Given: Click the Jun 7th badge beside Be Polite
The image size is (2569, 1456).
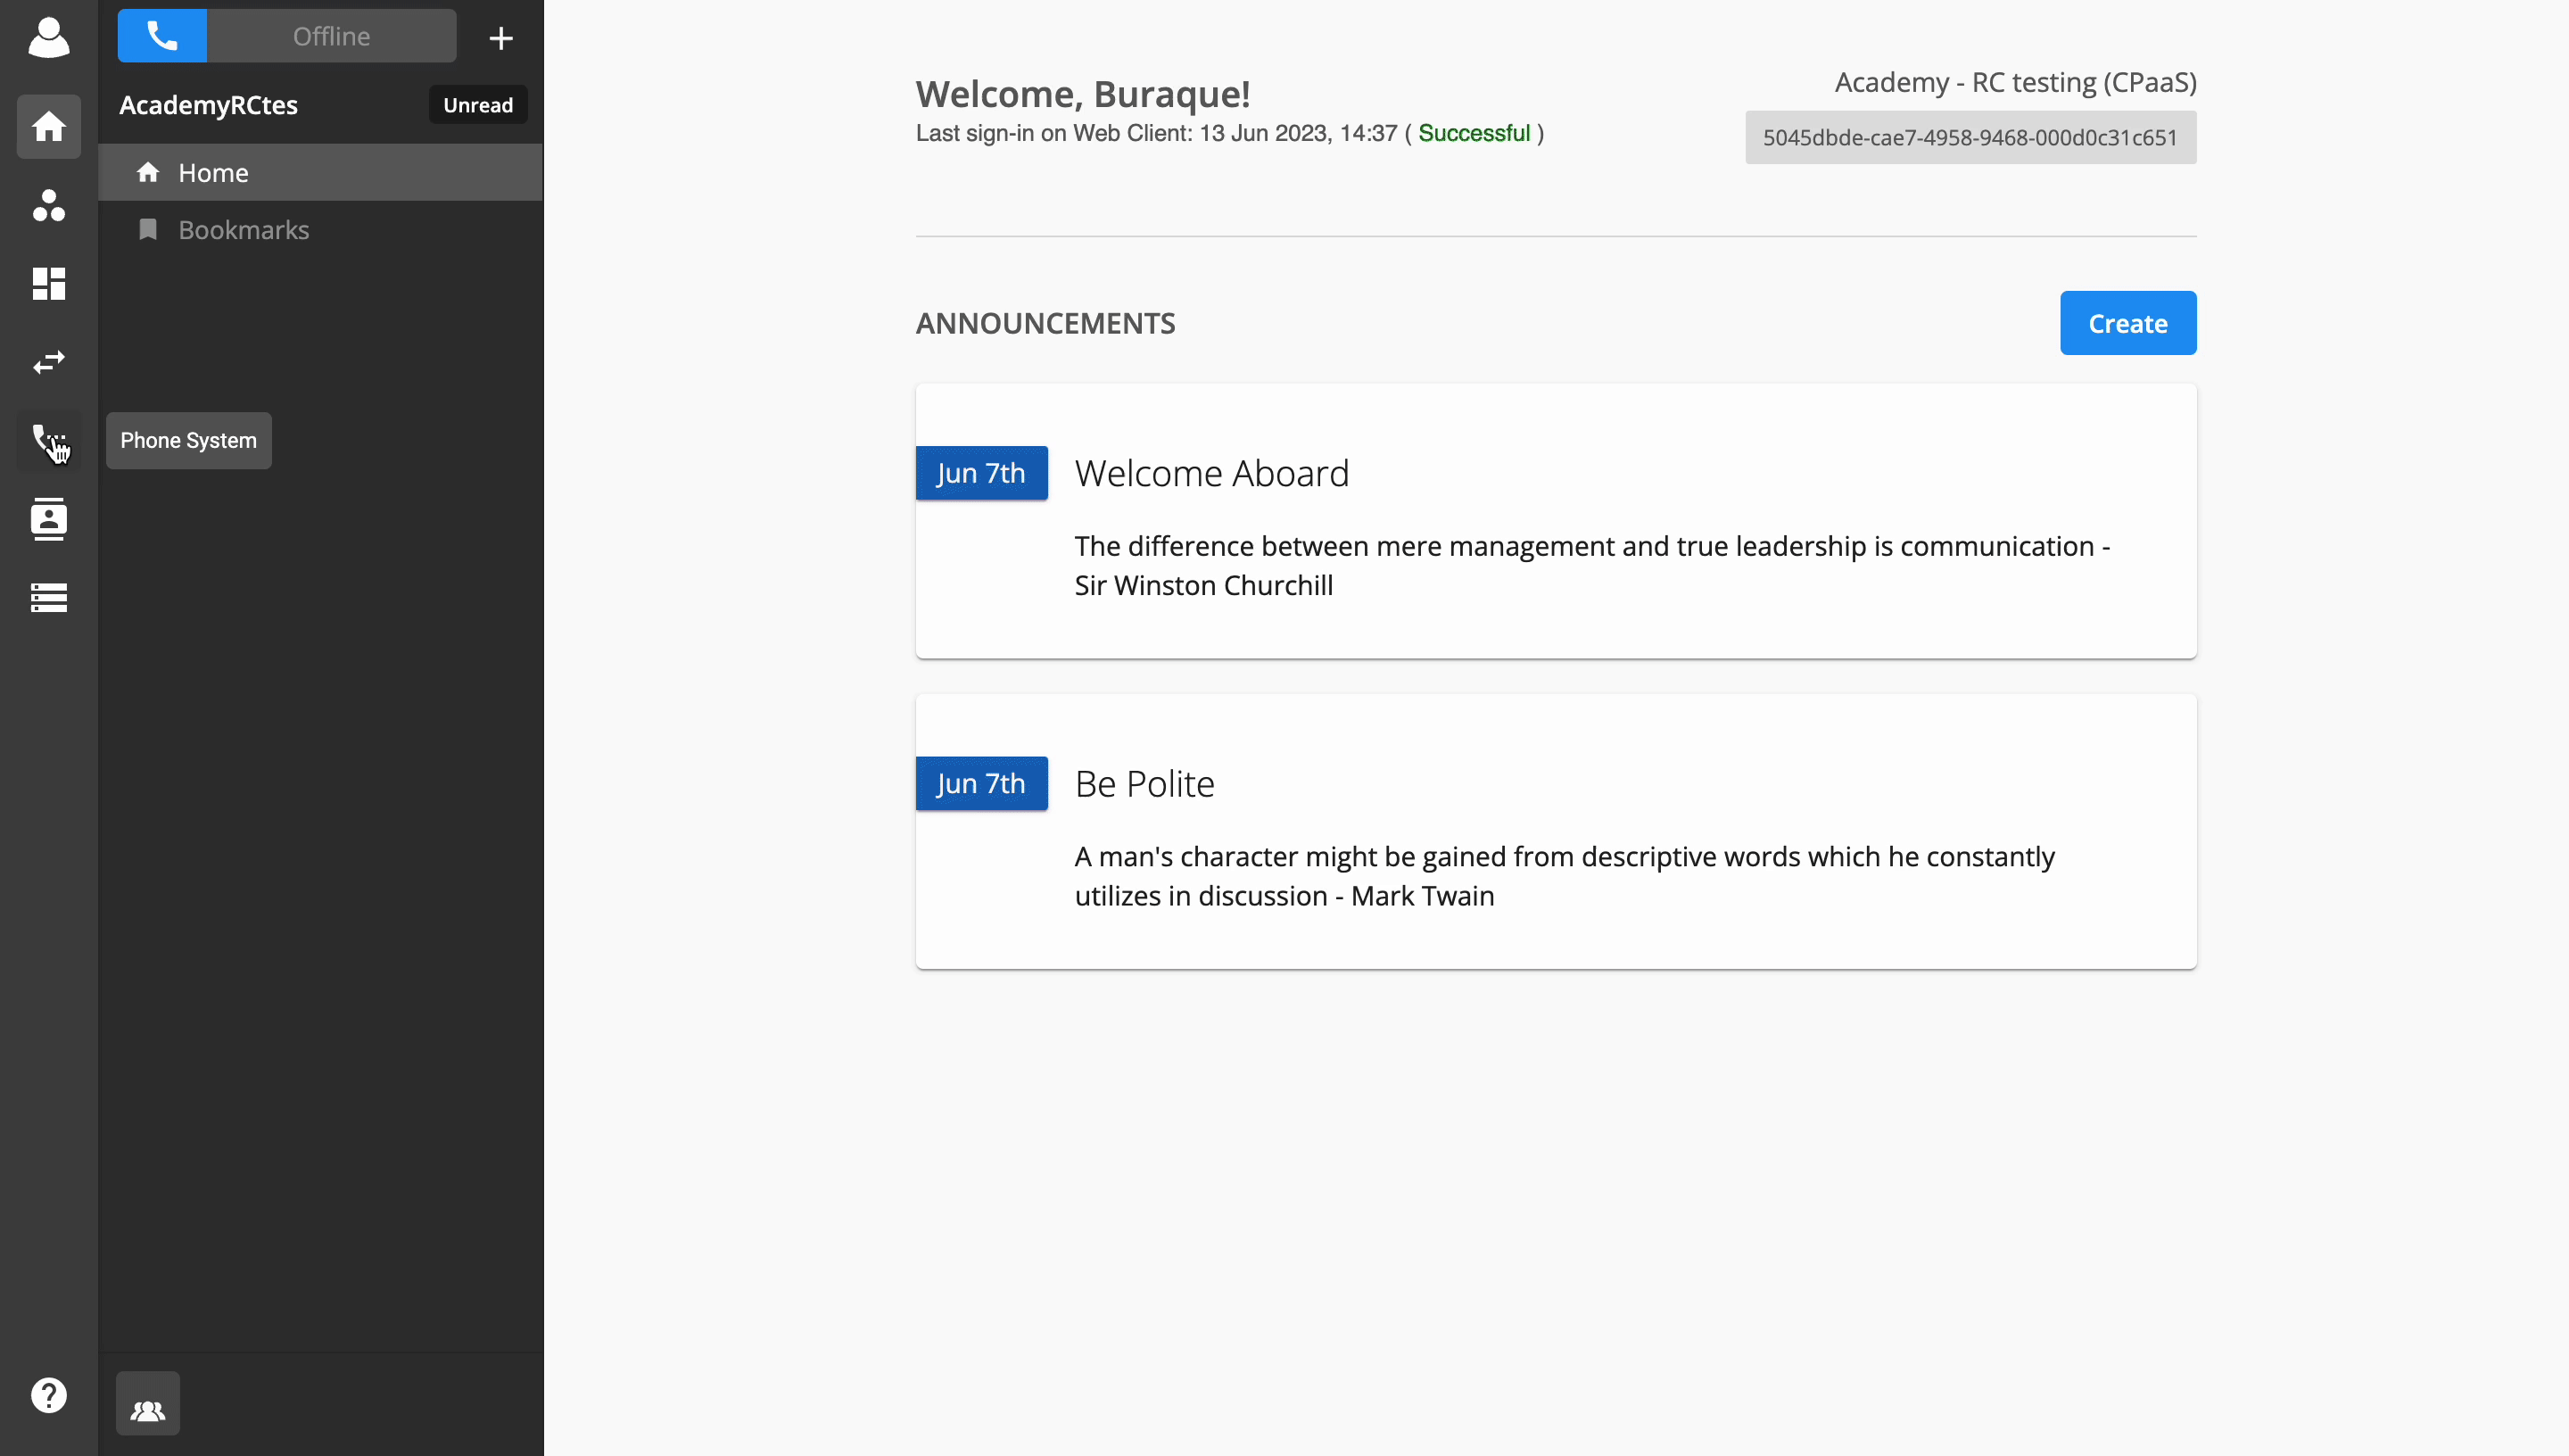Looking at the screenshot, I should pos(981,784).
